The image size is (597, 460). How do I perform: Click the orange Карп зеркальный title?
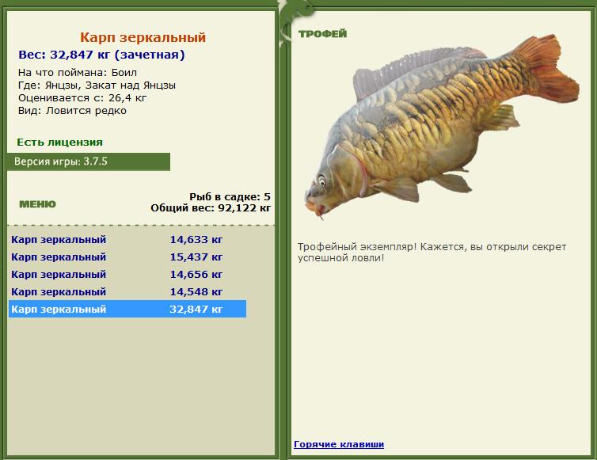(x=143, y=37)
